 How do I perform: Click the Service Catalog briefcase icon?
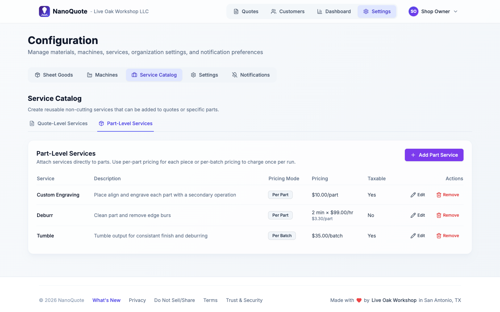134,75
